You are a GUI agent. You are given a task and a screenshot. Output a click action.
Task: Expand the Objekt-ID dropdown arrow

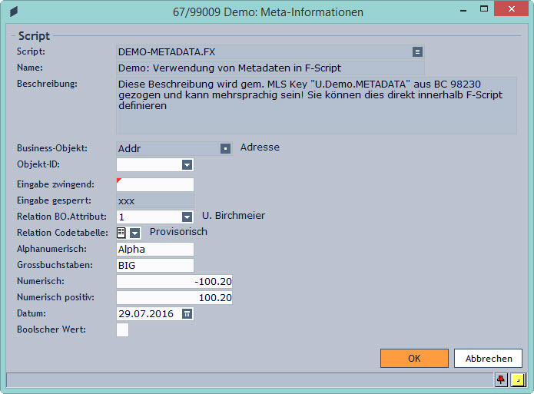point(187,165)
